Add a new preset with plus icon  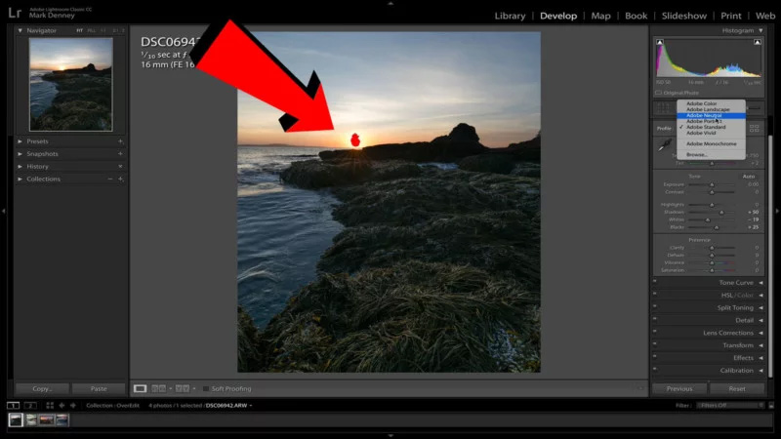click(120, 141)
